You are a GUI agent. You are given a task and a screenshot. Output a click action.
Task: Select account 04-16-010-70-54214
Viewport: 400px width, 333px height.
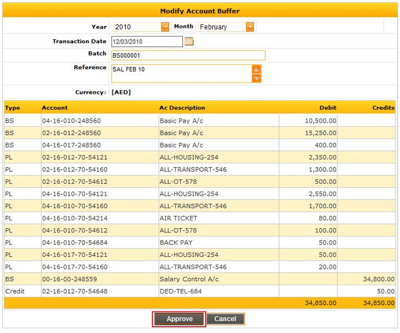click(x=75, y=218)
